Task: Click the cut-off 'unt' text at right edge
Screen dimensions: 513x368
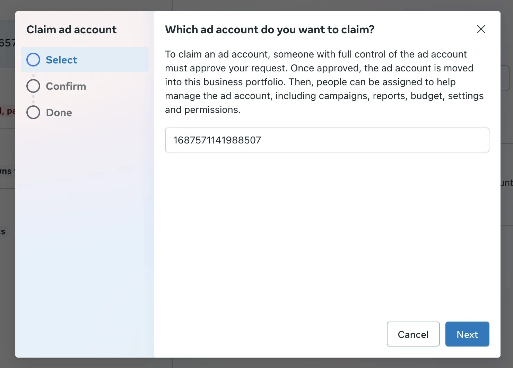Action: (506, 183)
